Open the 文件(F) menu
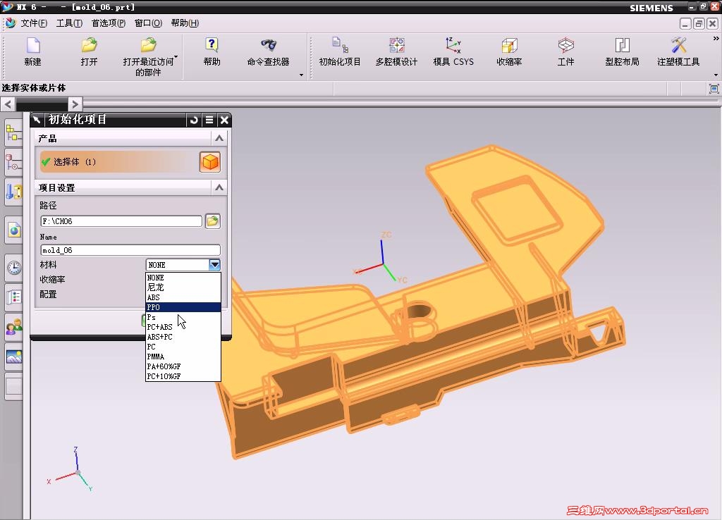Viewport: 722px width, 520px height. [x=34, y=23]
